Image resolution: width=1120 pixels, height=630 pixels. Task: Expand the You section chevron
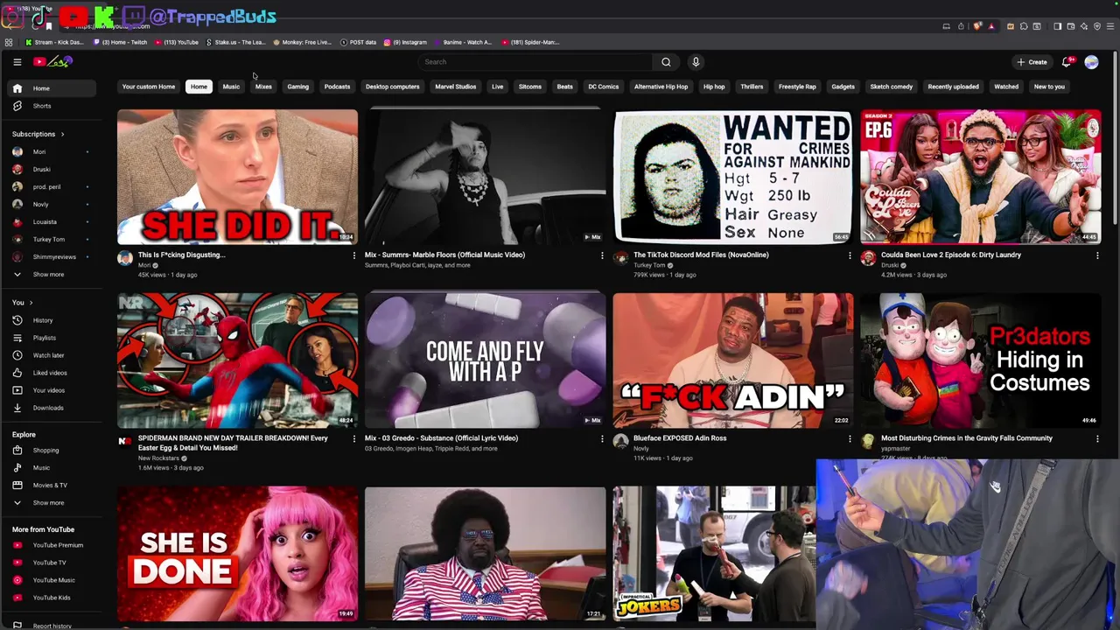coord(31,303)
